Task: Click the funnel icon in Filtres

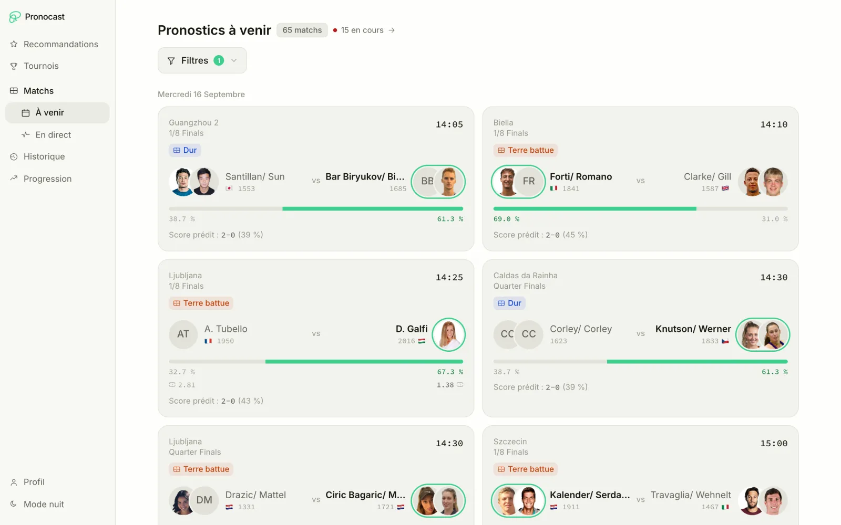Action: tap(171, 61)
